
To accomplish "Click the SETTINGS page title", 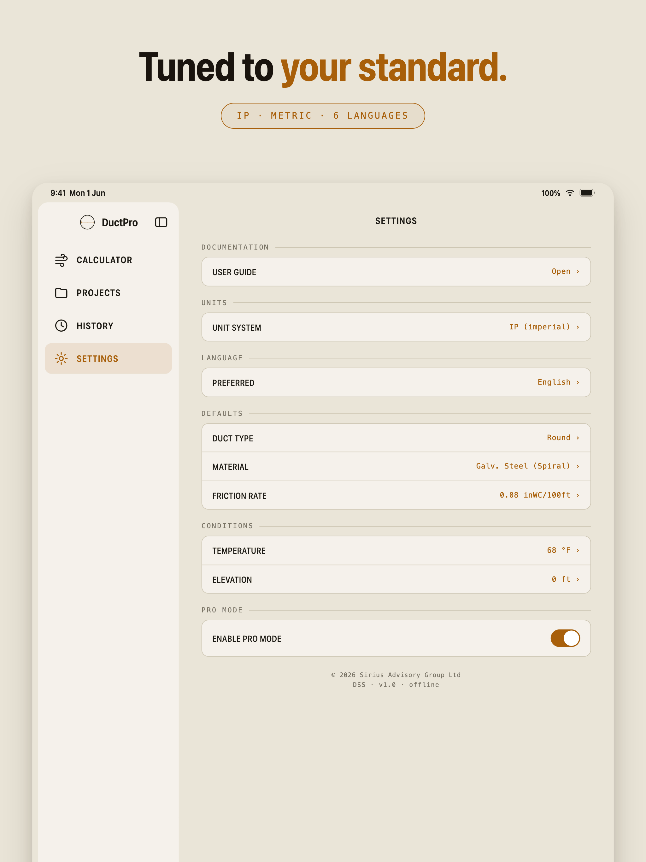I will (x=396, y=221).
